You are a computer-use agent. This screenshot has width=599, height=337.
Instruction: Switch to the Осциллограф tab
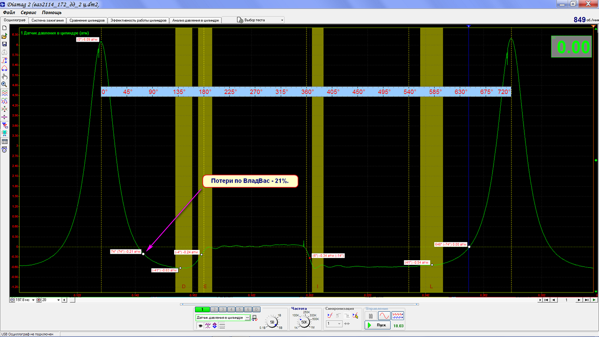tap(15, 21)
